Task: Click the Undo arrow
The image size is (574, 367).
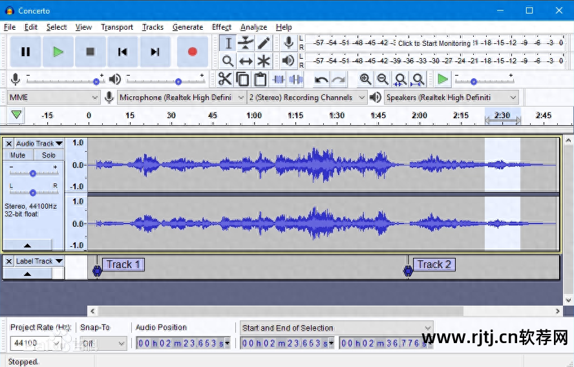Action: [x=321, y=79]
